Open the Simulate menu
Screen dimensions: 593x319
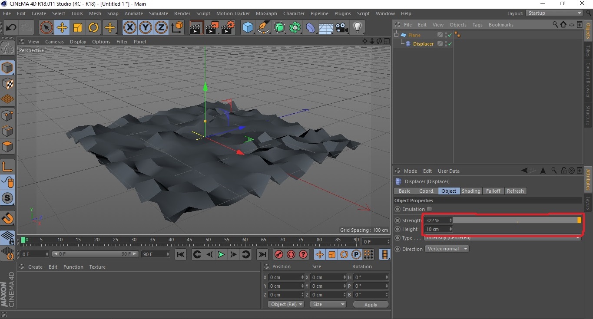(159, 13)
